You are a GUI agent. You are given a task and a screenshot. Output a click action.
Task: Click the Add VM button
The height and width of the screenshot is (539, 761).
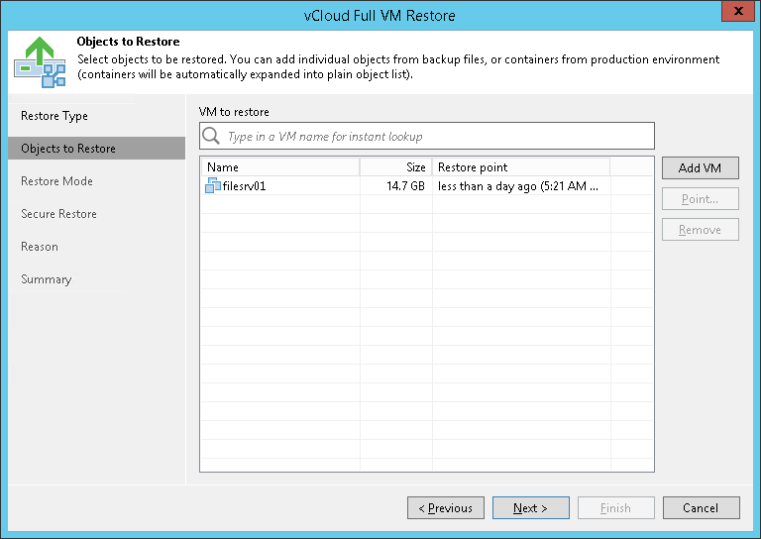point(700,168)
